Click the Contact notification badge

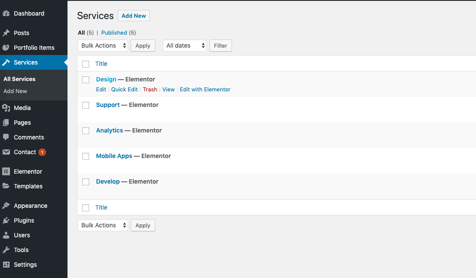[x=42, y=152]
